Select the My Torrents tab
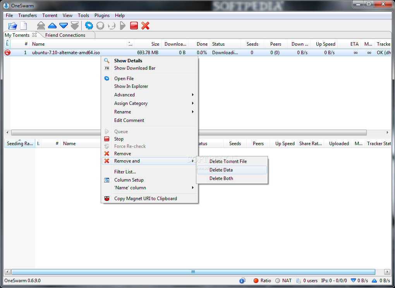Viewport: 395px width, 288px height. (17, 35)
